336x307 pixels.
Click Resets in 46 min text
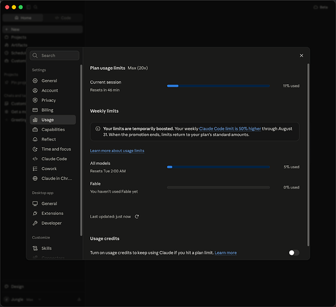104,90
